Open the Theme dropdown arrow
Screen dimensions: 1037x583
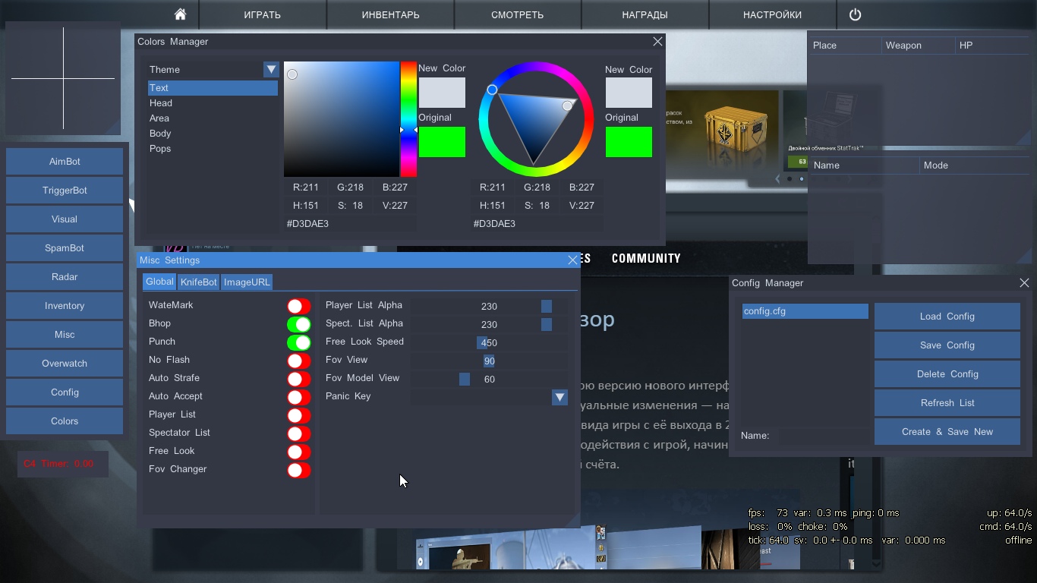pyautogui.click(x=271, y=70)
